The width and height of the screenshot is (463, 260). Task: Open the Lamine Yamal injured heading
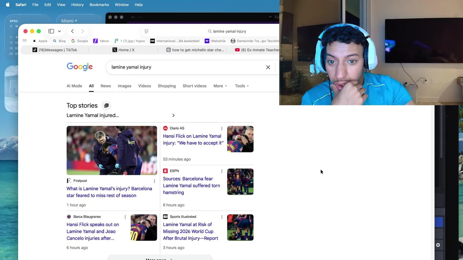(x=93, y=116)
